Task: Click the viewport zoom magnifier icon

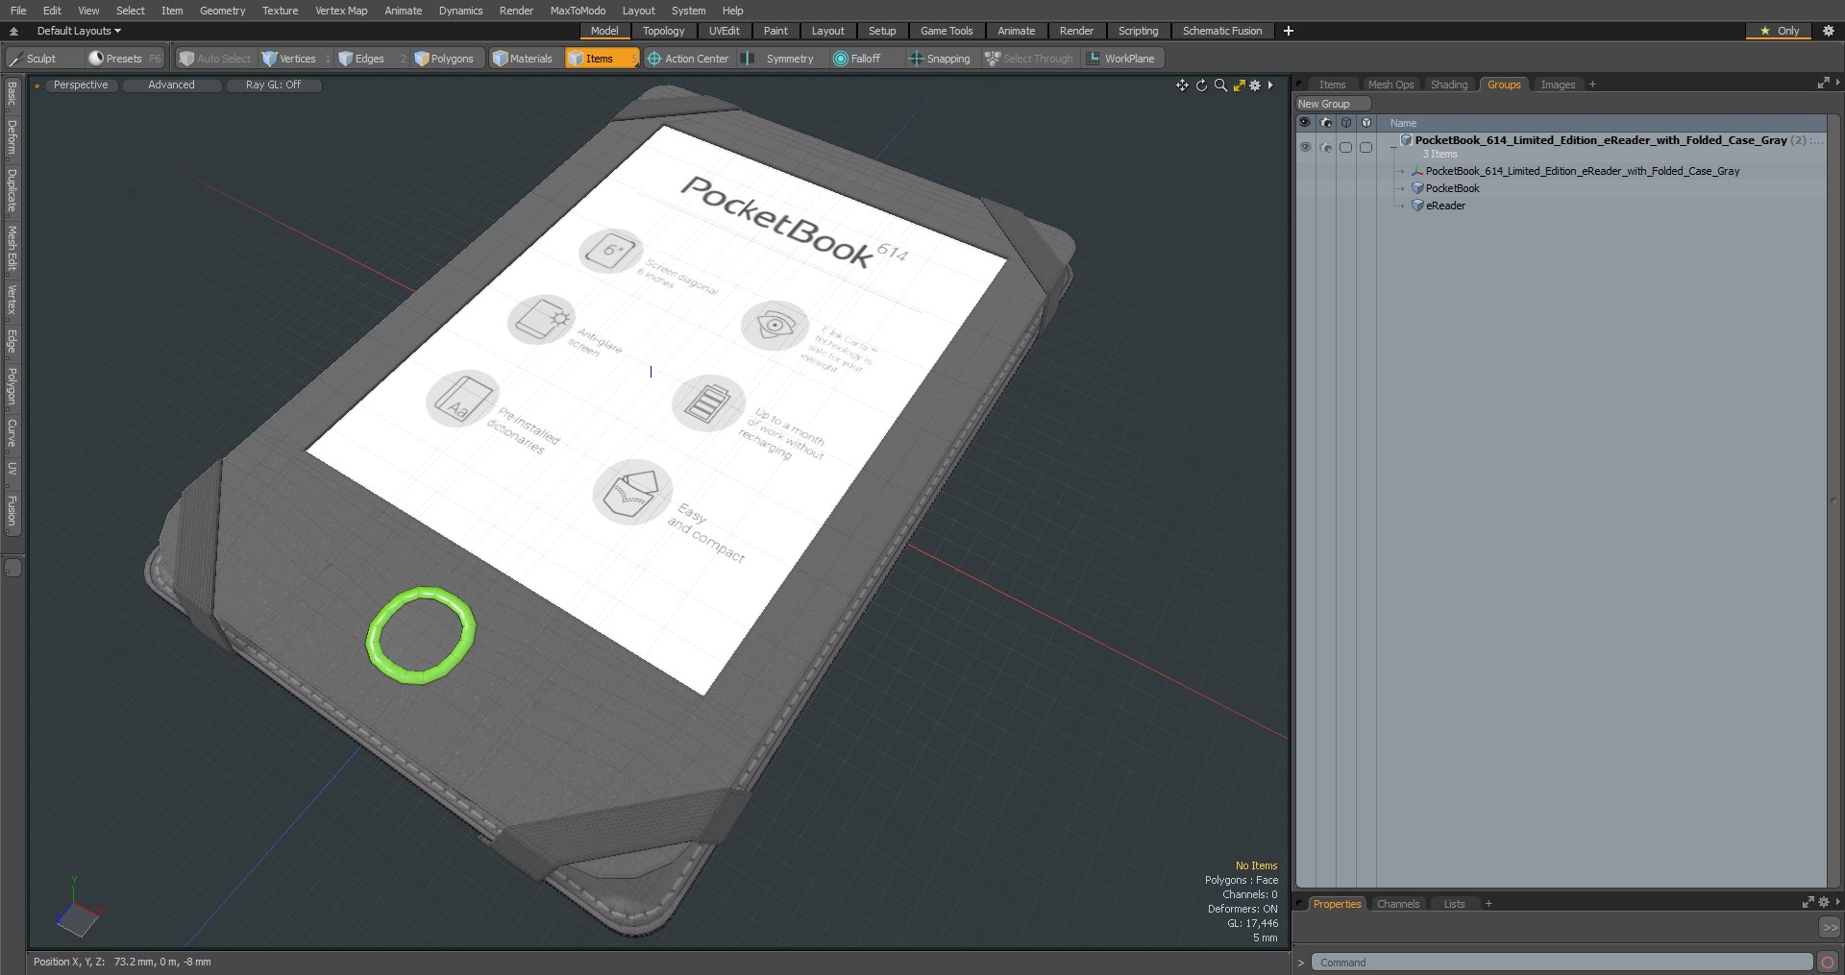Action: click(1220, 85)
